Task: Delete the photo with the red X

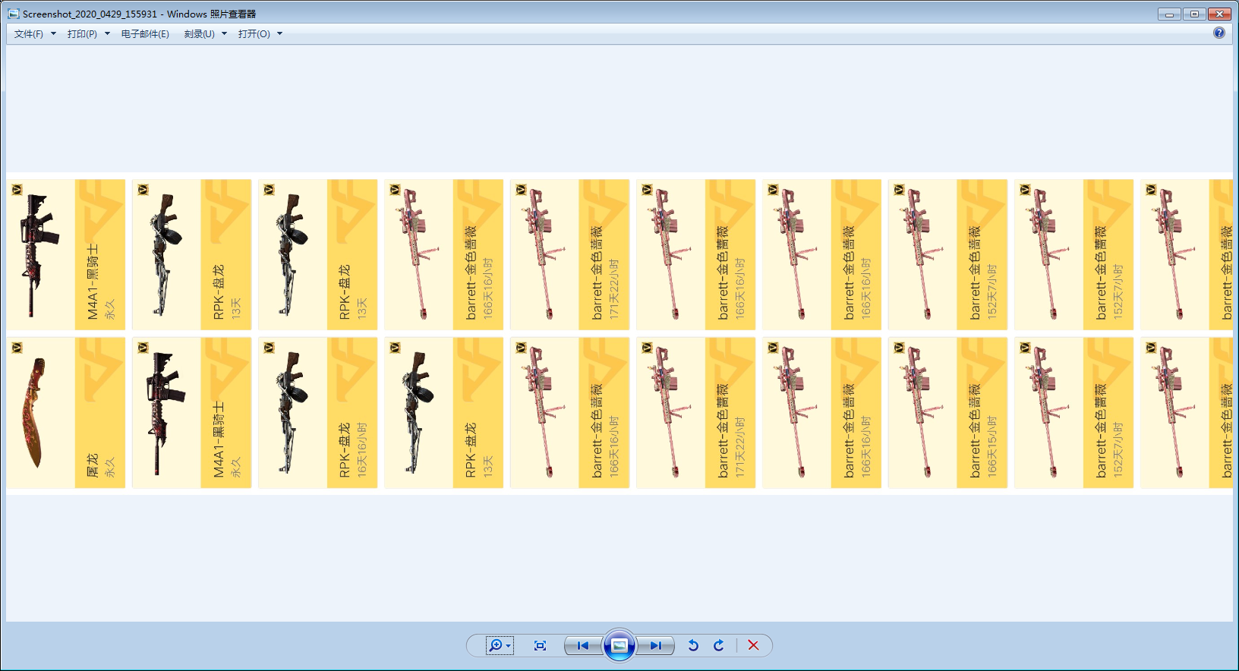Action: click(x=753, y=645)
